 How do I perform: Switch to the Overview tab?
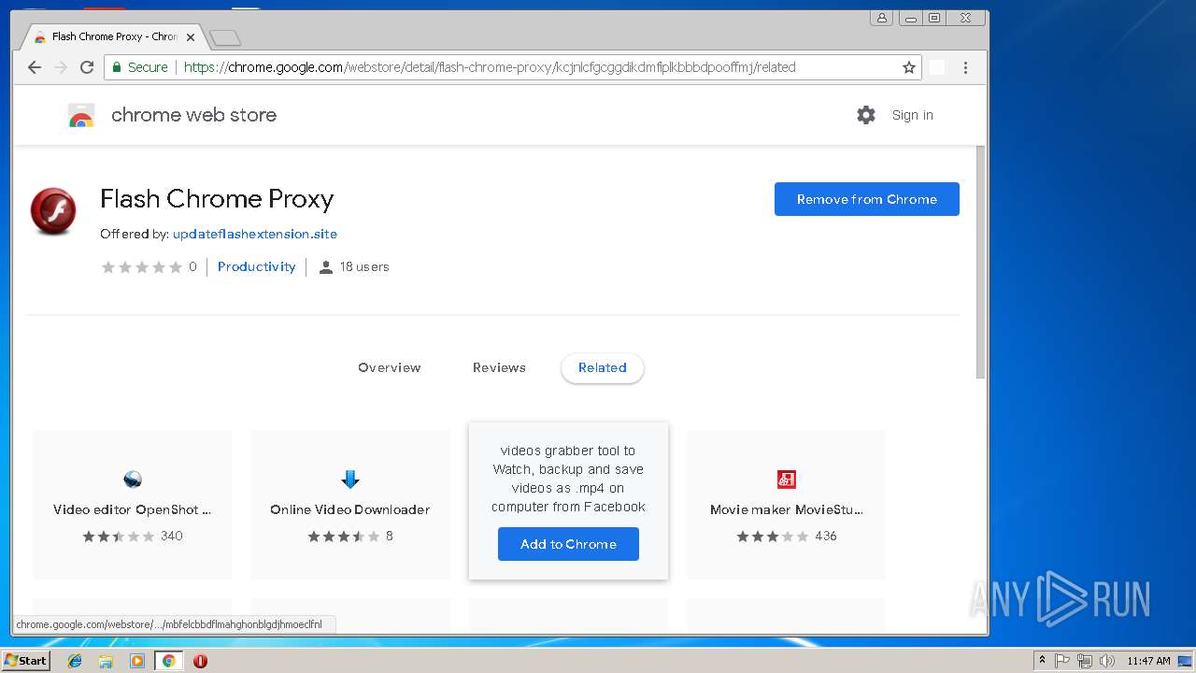click(390, 367)
